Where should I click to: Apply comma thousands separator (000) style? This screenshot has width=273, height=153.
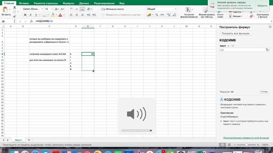[162, 15]
